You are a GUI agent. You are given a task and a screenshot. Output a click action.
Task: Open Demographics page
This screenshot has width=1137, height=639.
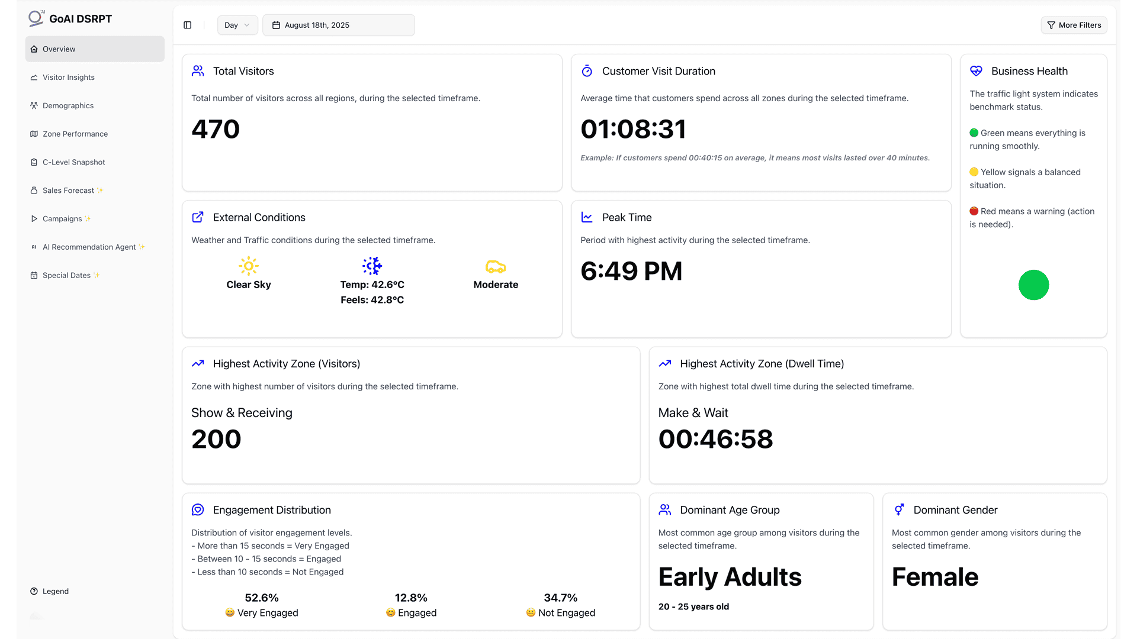tap(95, 106)
